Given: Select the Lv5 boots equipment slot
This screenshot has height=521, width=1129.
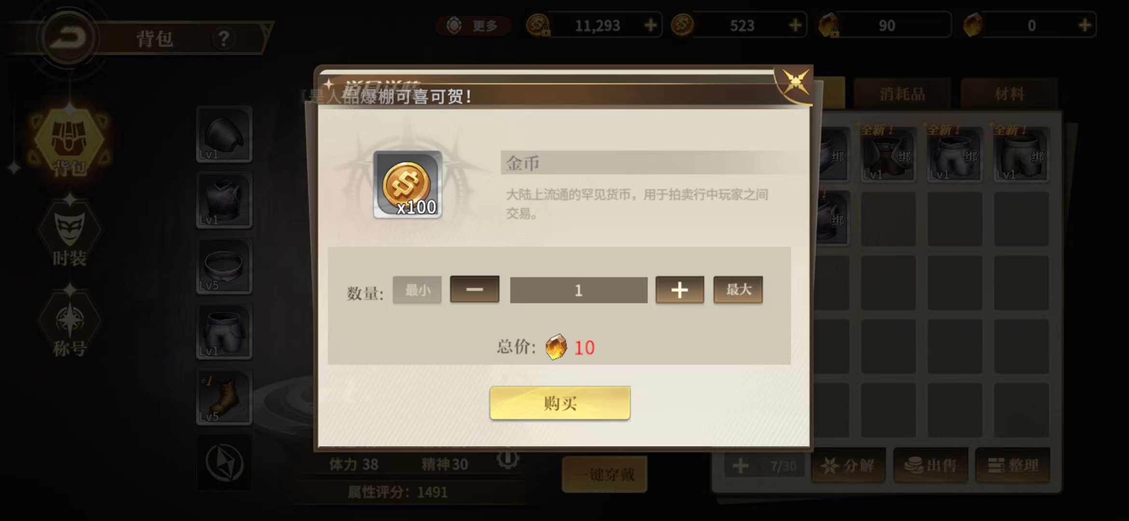Looking at the screenshot, I should (224, 398).
